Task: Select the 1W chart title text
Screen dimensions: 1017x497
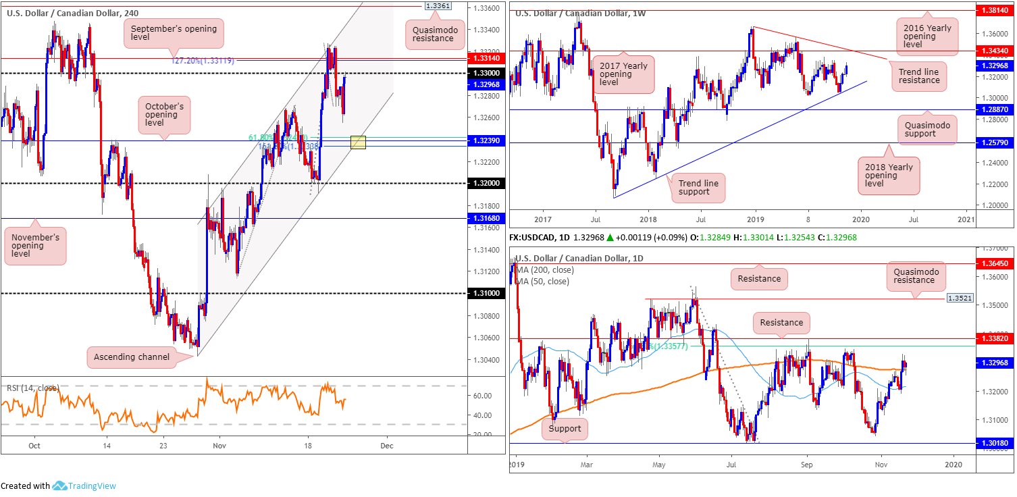Action: pyautogui.click(x=580, y=13)
